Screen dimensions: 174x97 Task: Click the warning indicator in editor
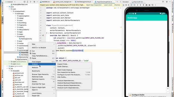click(115, 8)
